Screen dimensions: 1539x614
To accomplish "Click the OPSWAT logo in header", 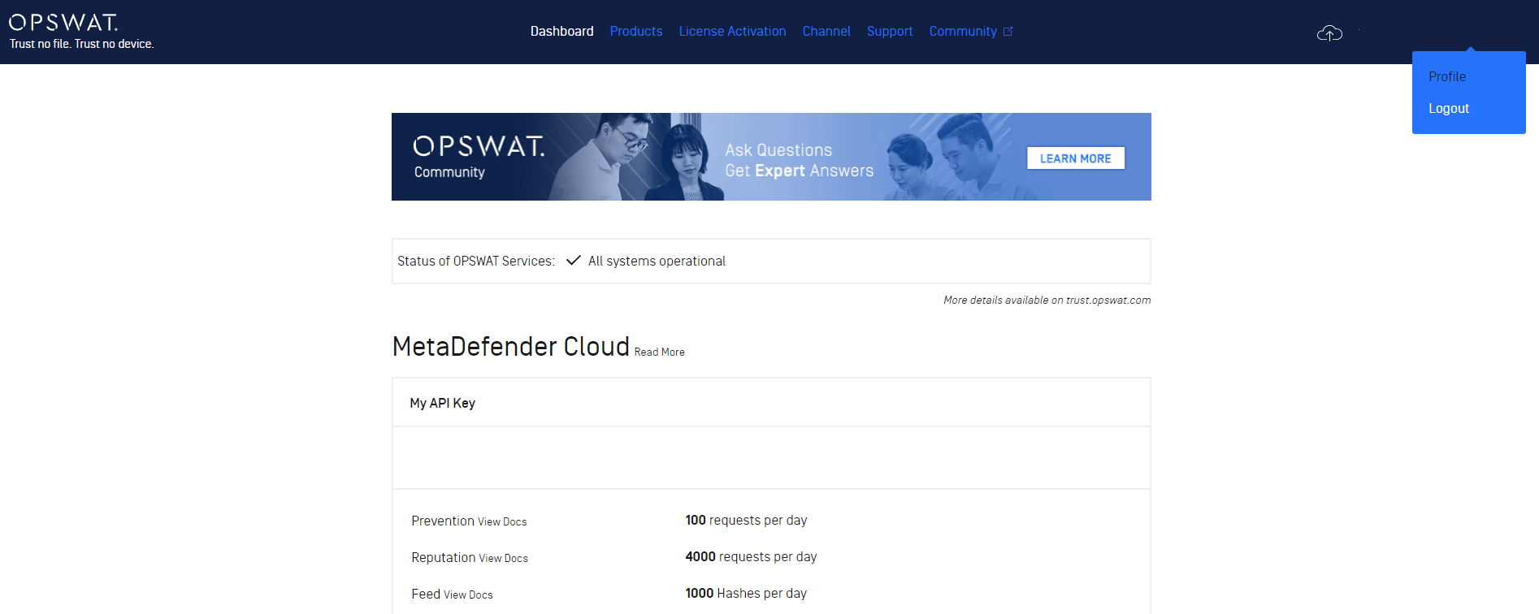I will click(x=63, y=23).
